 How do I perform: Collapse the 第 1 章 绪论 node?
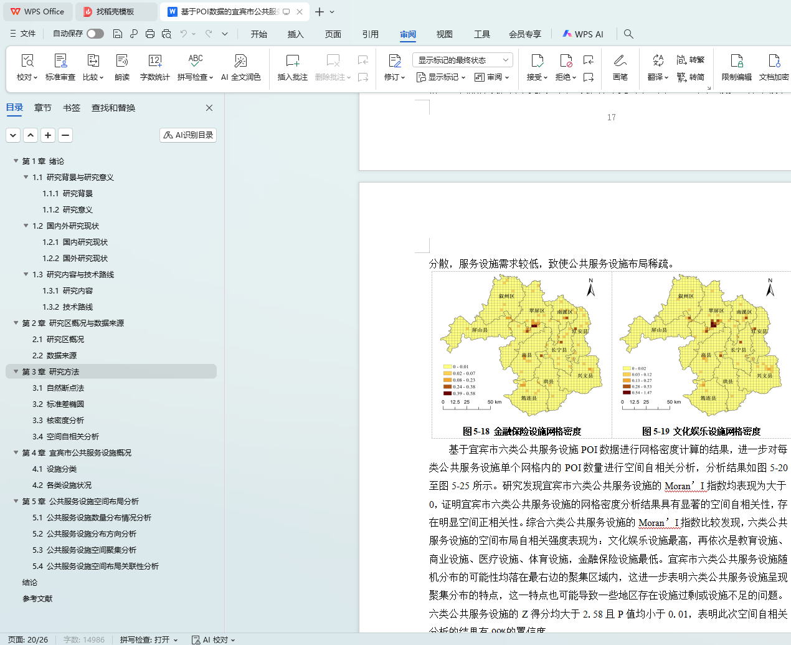click(x=16, y=161)
